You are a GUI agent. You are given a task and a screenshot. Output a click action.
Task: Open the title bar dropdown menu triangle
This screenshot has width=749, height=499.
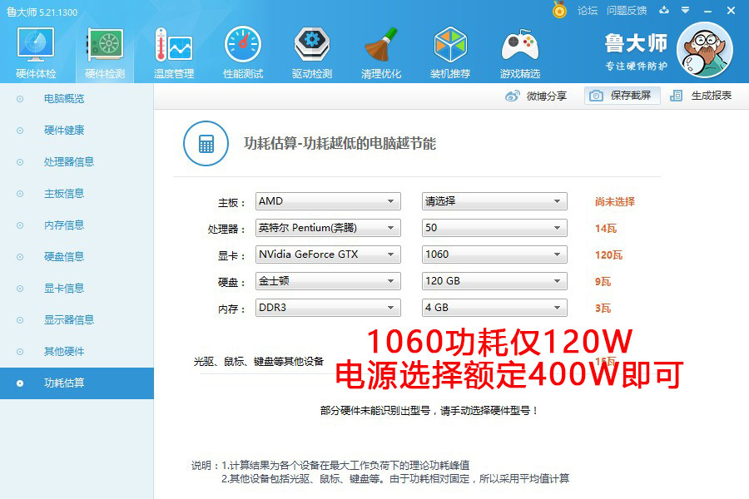pyautogui.click(x=686, y=10)
